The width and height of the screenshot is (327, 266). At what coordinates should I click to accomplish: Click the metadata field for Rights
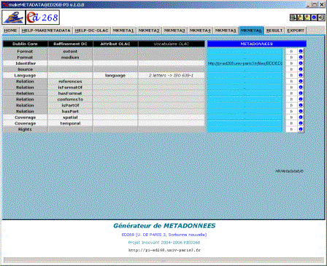245,129
